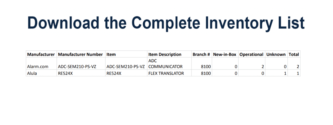Click the New-in-Box column header
Image resolution: width=333 pixels, height=125 pixels.
[x=225, y=54]
